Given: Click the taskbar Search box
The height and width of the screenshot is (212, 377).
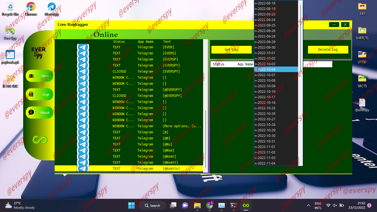Looking at the screenshot, I should tap(152, 205).
